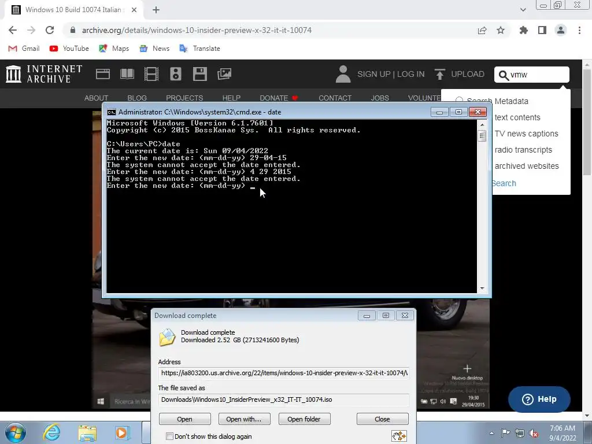592x444 pixels.
Task: Switch to Windows 10 Build 10074 tab
Action: point(73,10)
